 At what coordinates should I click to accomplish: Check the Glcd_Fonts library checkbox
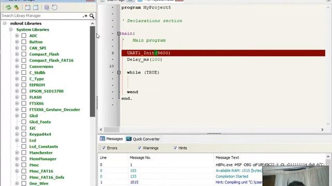click(x=24, y=122)
